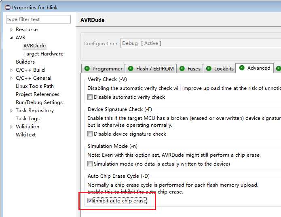Open Project References page
Viewport: 281px width, 217px height.
coord(38,94)
